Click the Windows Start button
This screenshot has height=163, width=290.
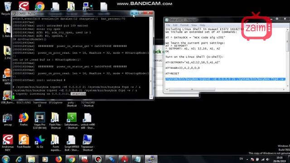(6, 159)
